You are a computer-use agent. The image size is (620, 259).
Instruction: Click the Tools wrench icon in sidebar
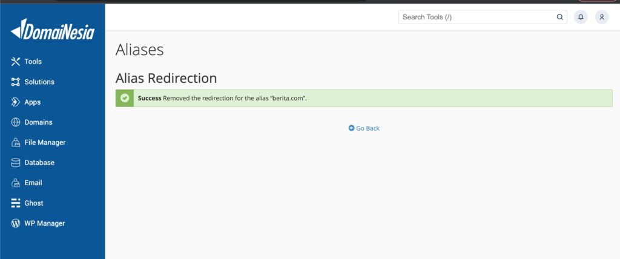(x=16, y=62)
